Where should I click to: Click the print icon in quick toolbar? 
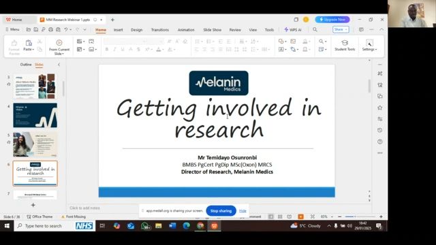pos(50,29)
